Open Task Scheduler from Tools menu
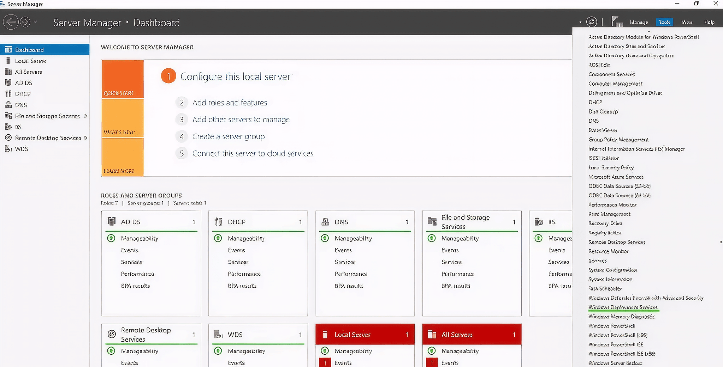The width and height of the screenshot is (723, 367). point(605,288)
